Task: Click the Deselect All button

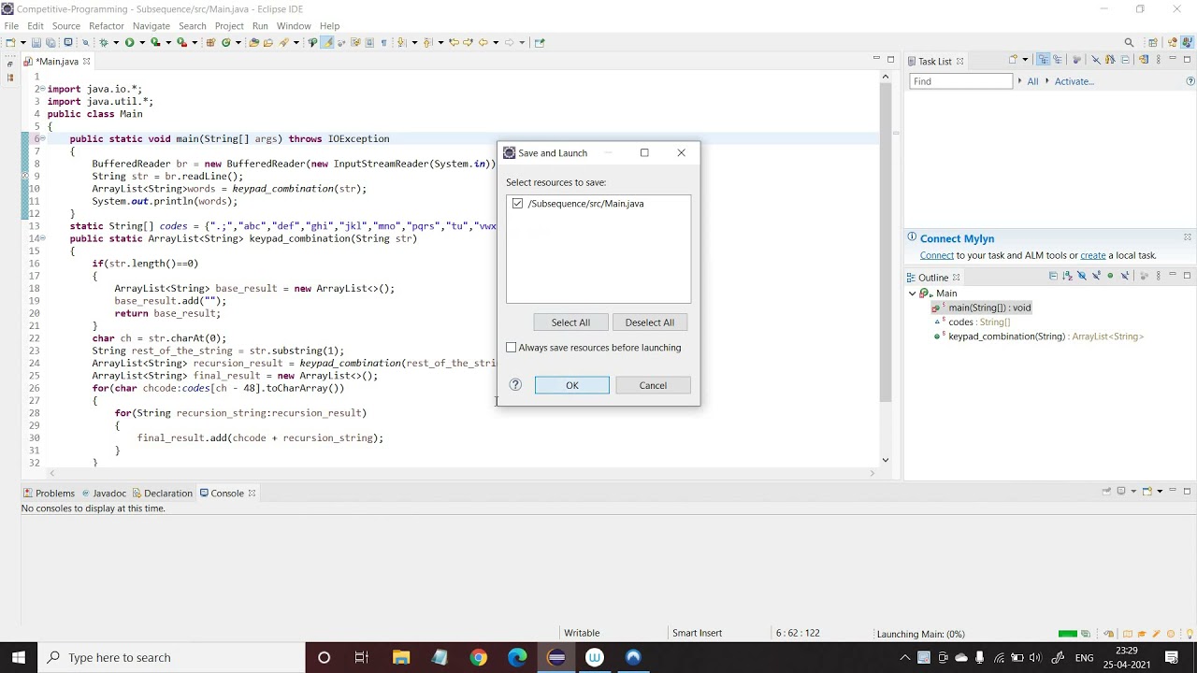Action: pyautogui.click(x=649, y=322)
